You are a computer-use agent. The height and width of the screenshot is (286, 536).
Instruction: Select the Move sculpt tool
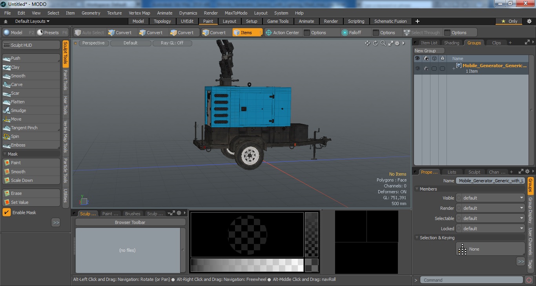click(x=31, y=119)
